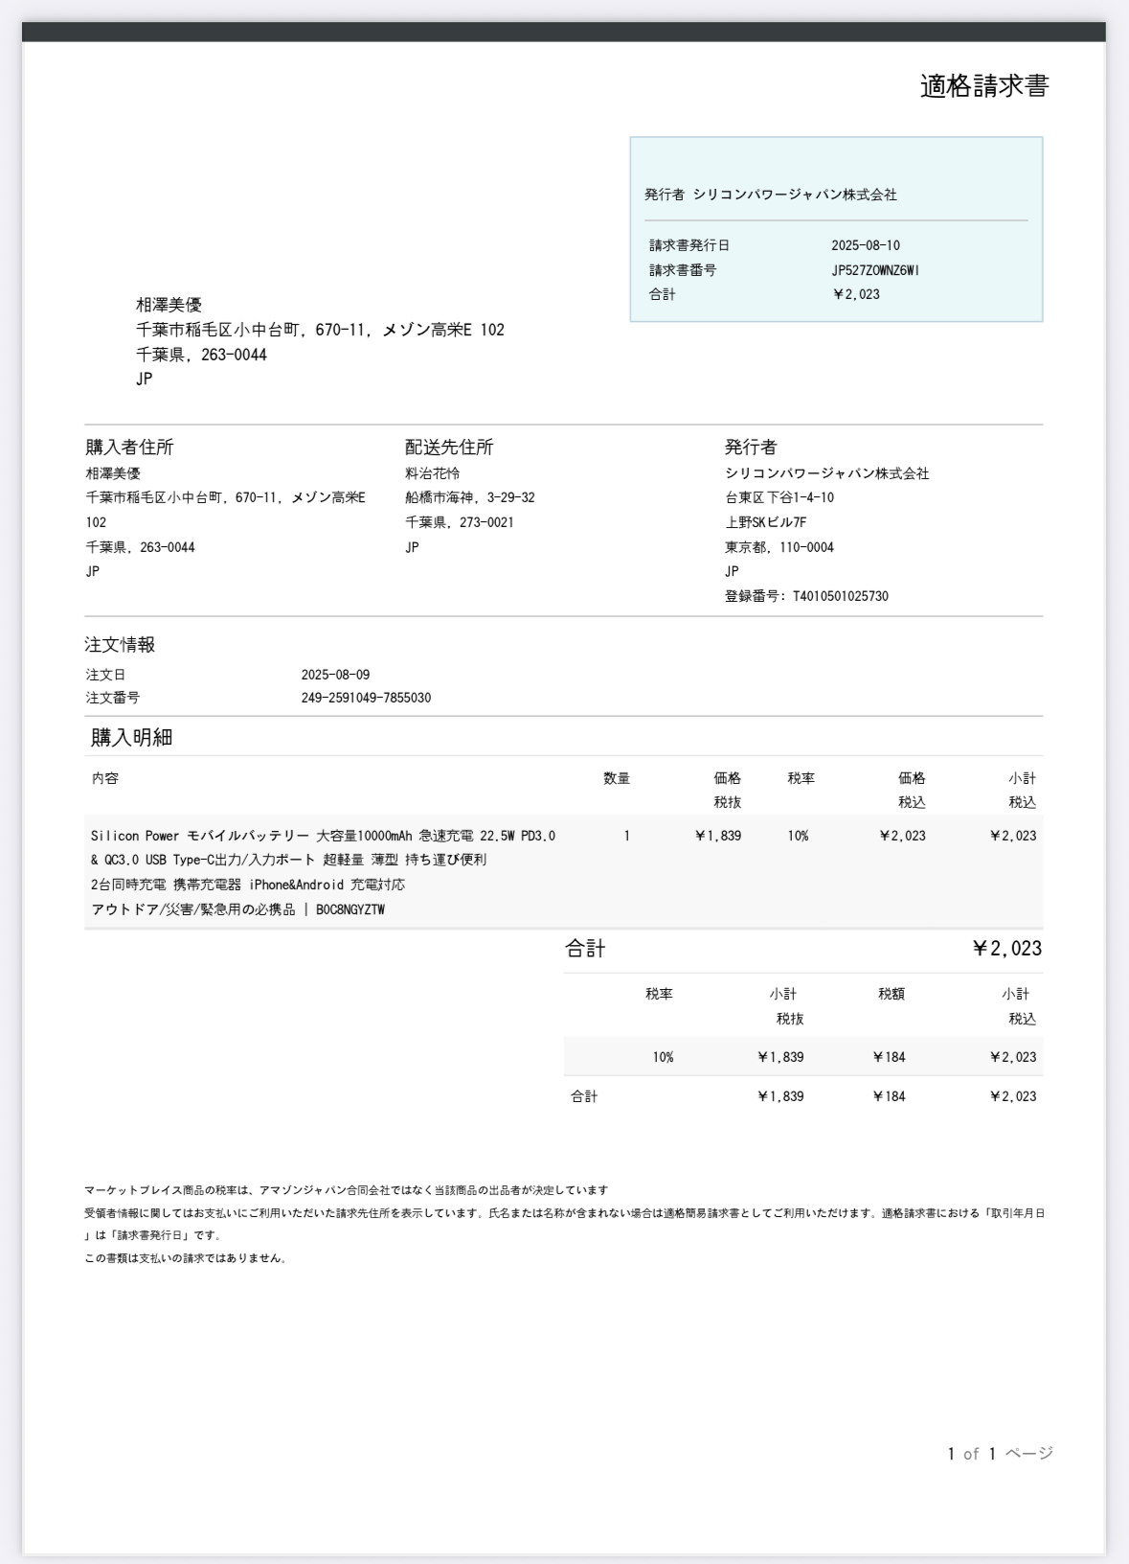The image size is (1129, 1564).
Task: Click the 購入明細 section heading
Action: [x=131, y=738]
